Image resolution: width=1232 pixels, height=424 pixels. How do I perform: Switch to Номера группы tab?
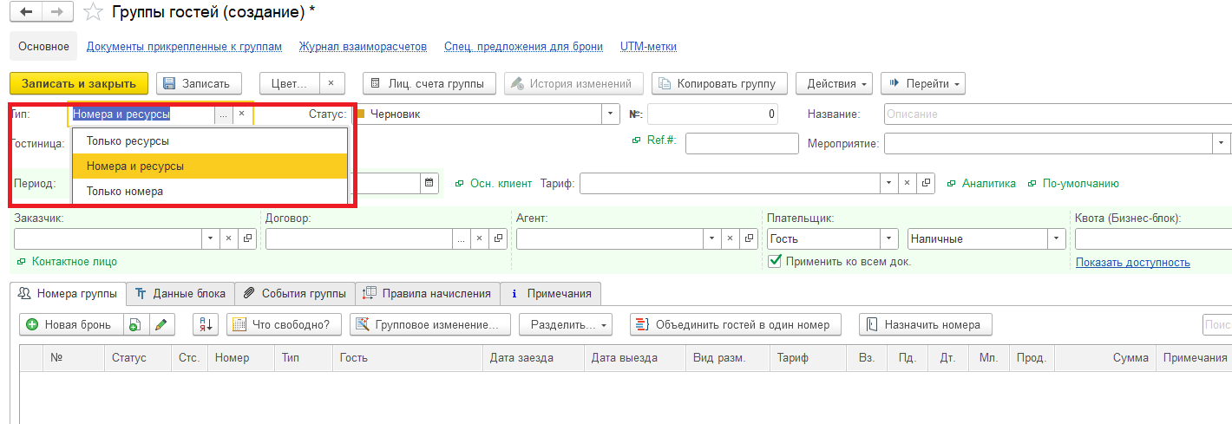pos(68,293)
